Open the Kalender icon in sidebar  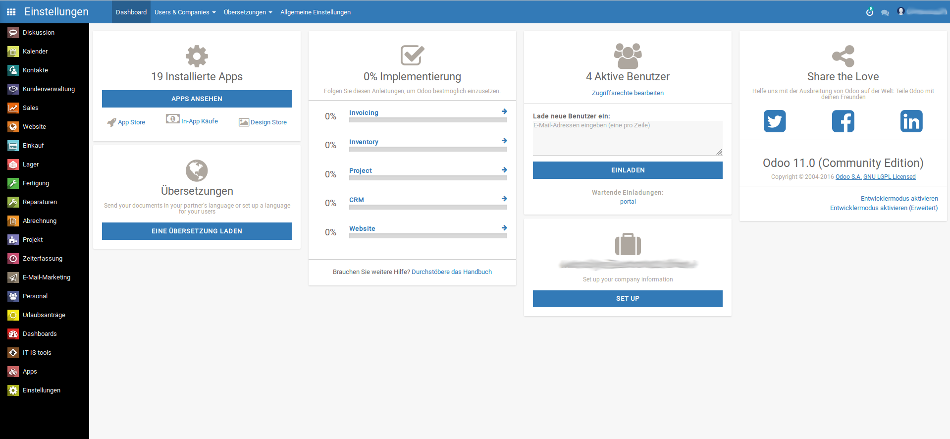pyautogui.click(x=13, y=52)
